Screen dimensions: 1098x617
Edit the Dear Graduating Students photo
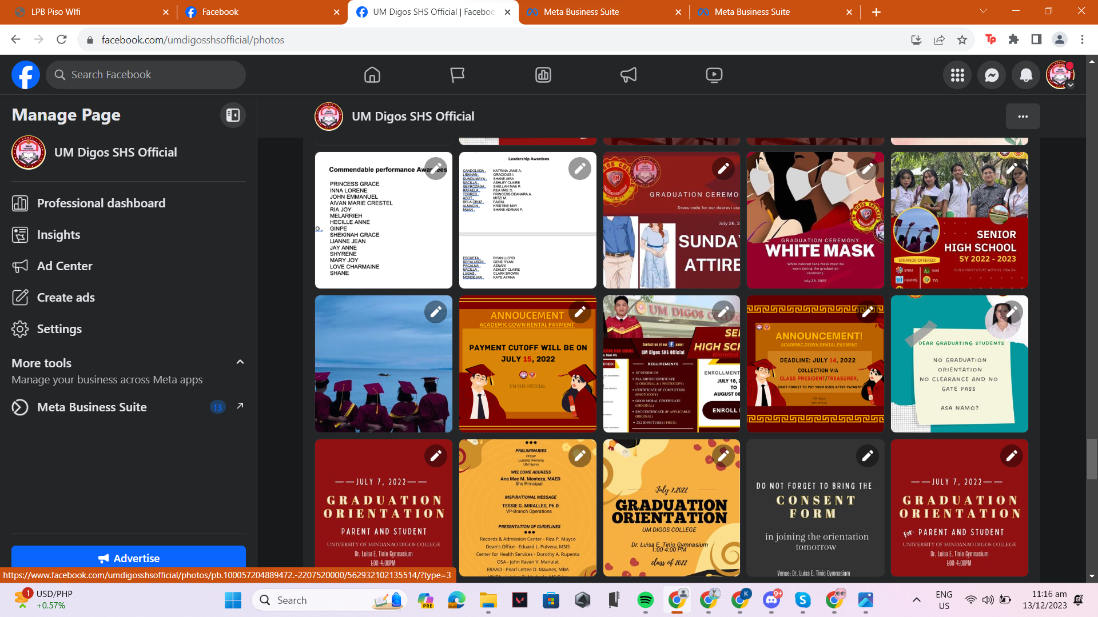1012,312
